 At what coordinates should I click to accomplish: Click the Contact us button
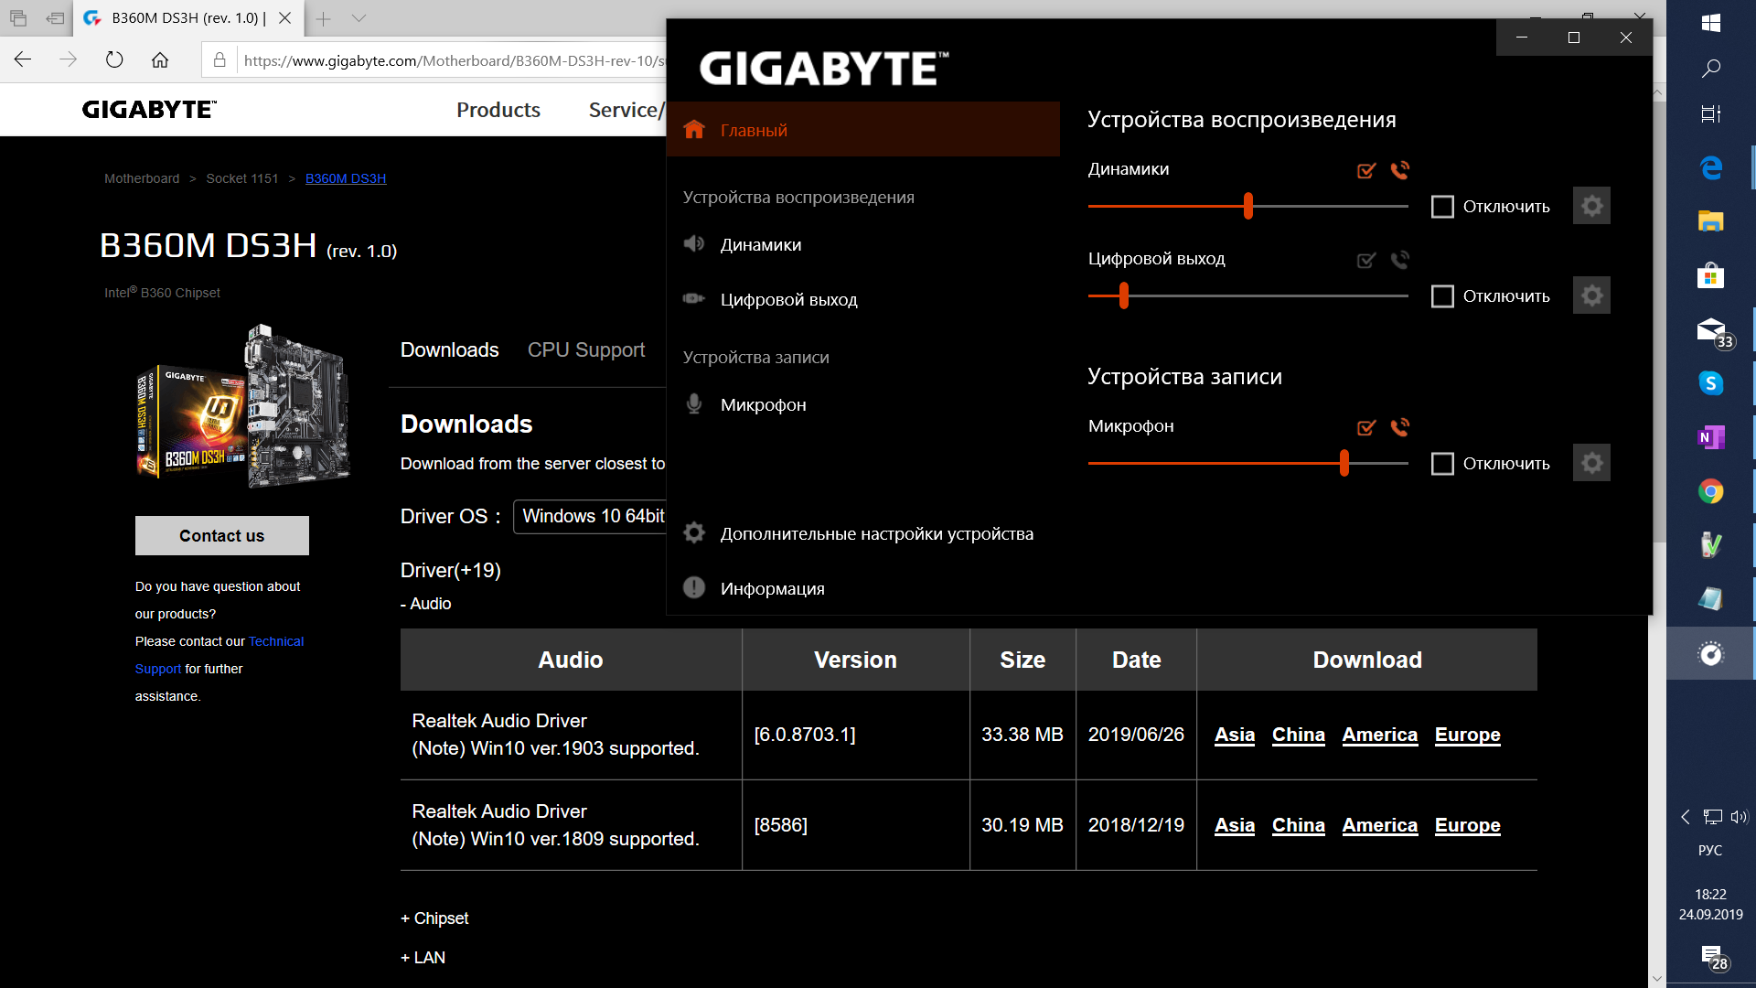[x=222, y=536]
